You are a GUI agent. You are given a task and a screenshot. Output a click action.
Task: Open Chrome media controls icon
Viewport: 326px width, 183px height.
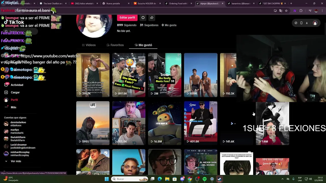pos(310,11)
